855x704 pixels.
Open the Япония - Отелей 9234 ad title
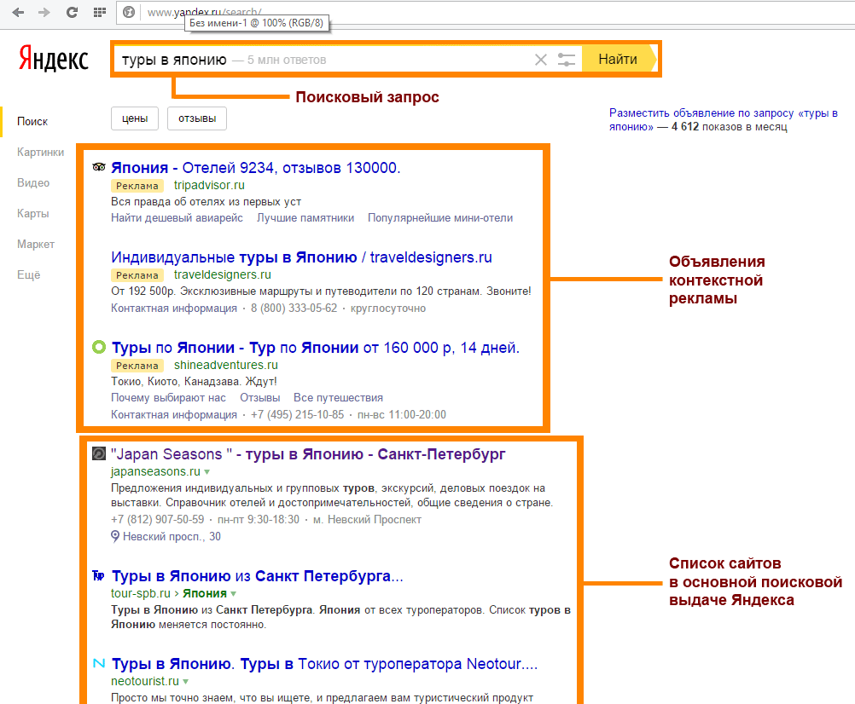256,168
